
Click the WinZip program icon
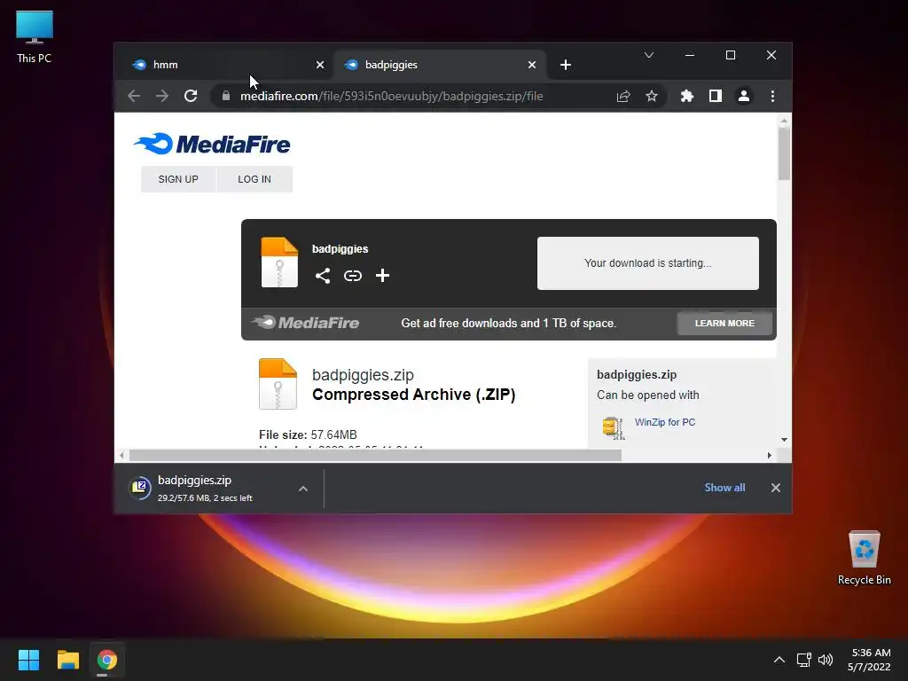point(614,428)
